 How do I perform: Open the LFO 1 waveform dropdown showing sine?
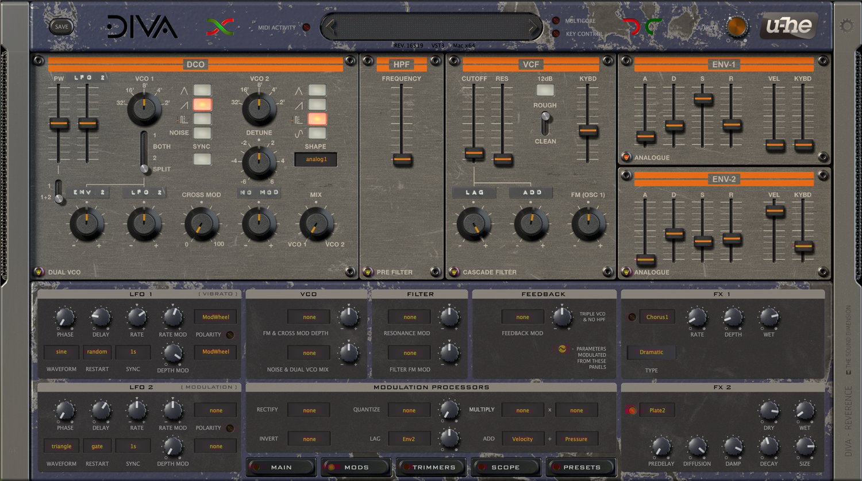[61, 352]
